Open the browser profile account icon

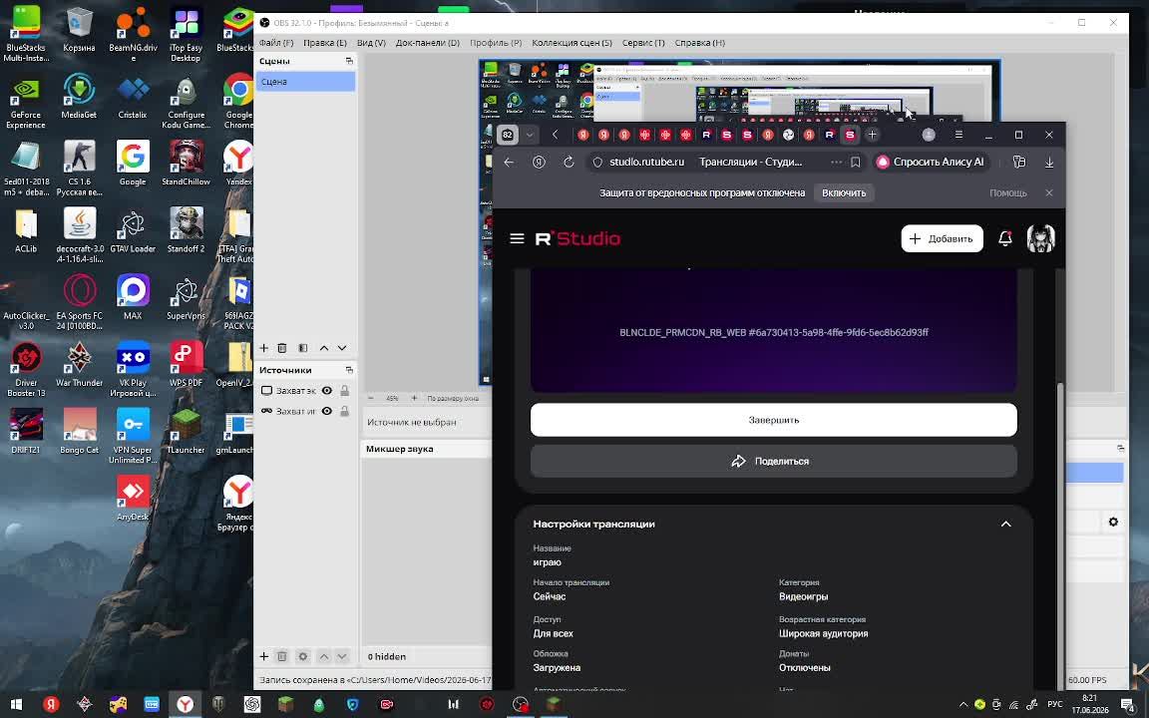coord(929,135)
